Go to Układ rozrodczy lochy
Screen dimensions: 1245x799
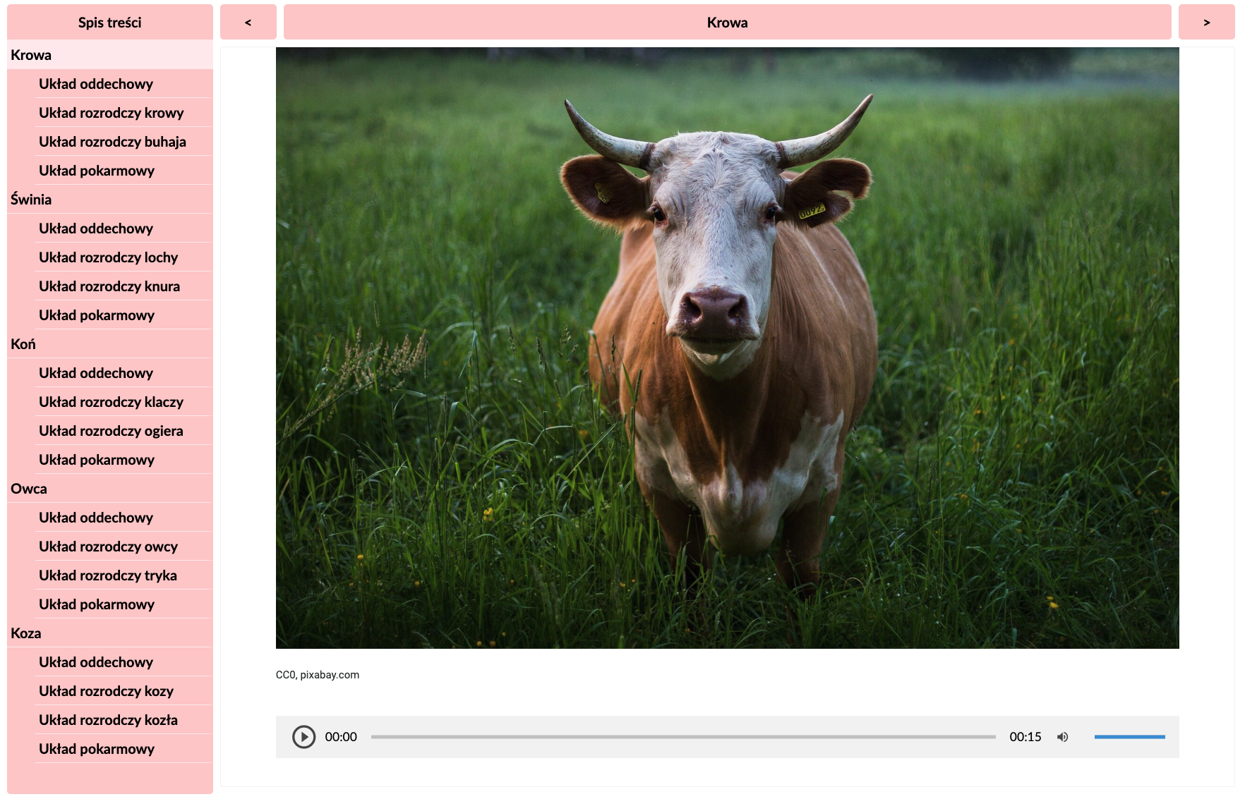pyautogui.click(x=108, y=257)
